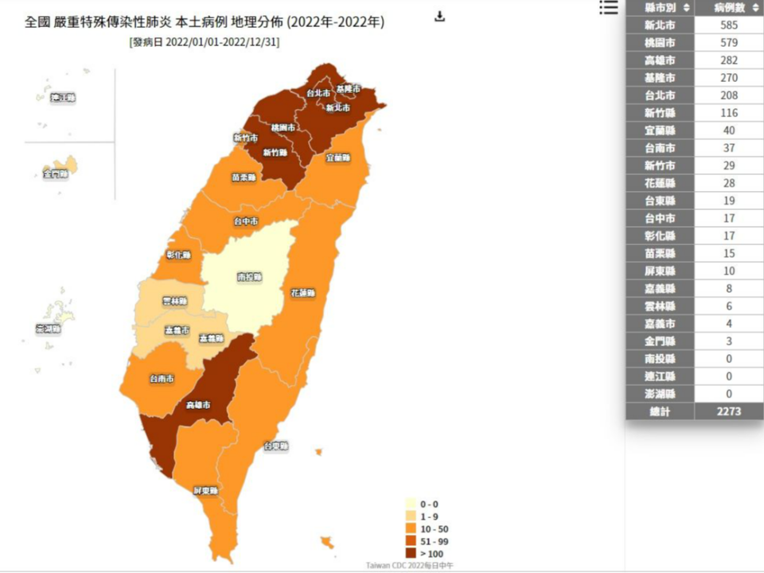Click the case count 585 cell
764x573 pixels.
click(729, 25)
